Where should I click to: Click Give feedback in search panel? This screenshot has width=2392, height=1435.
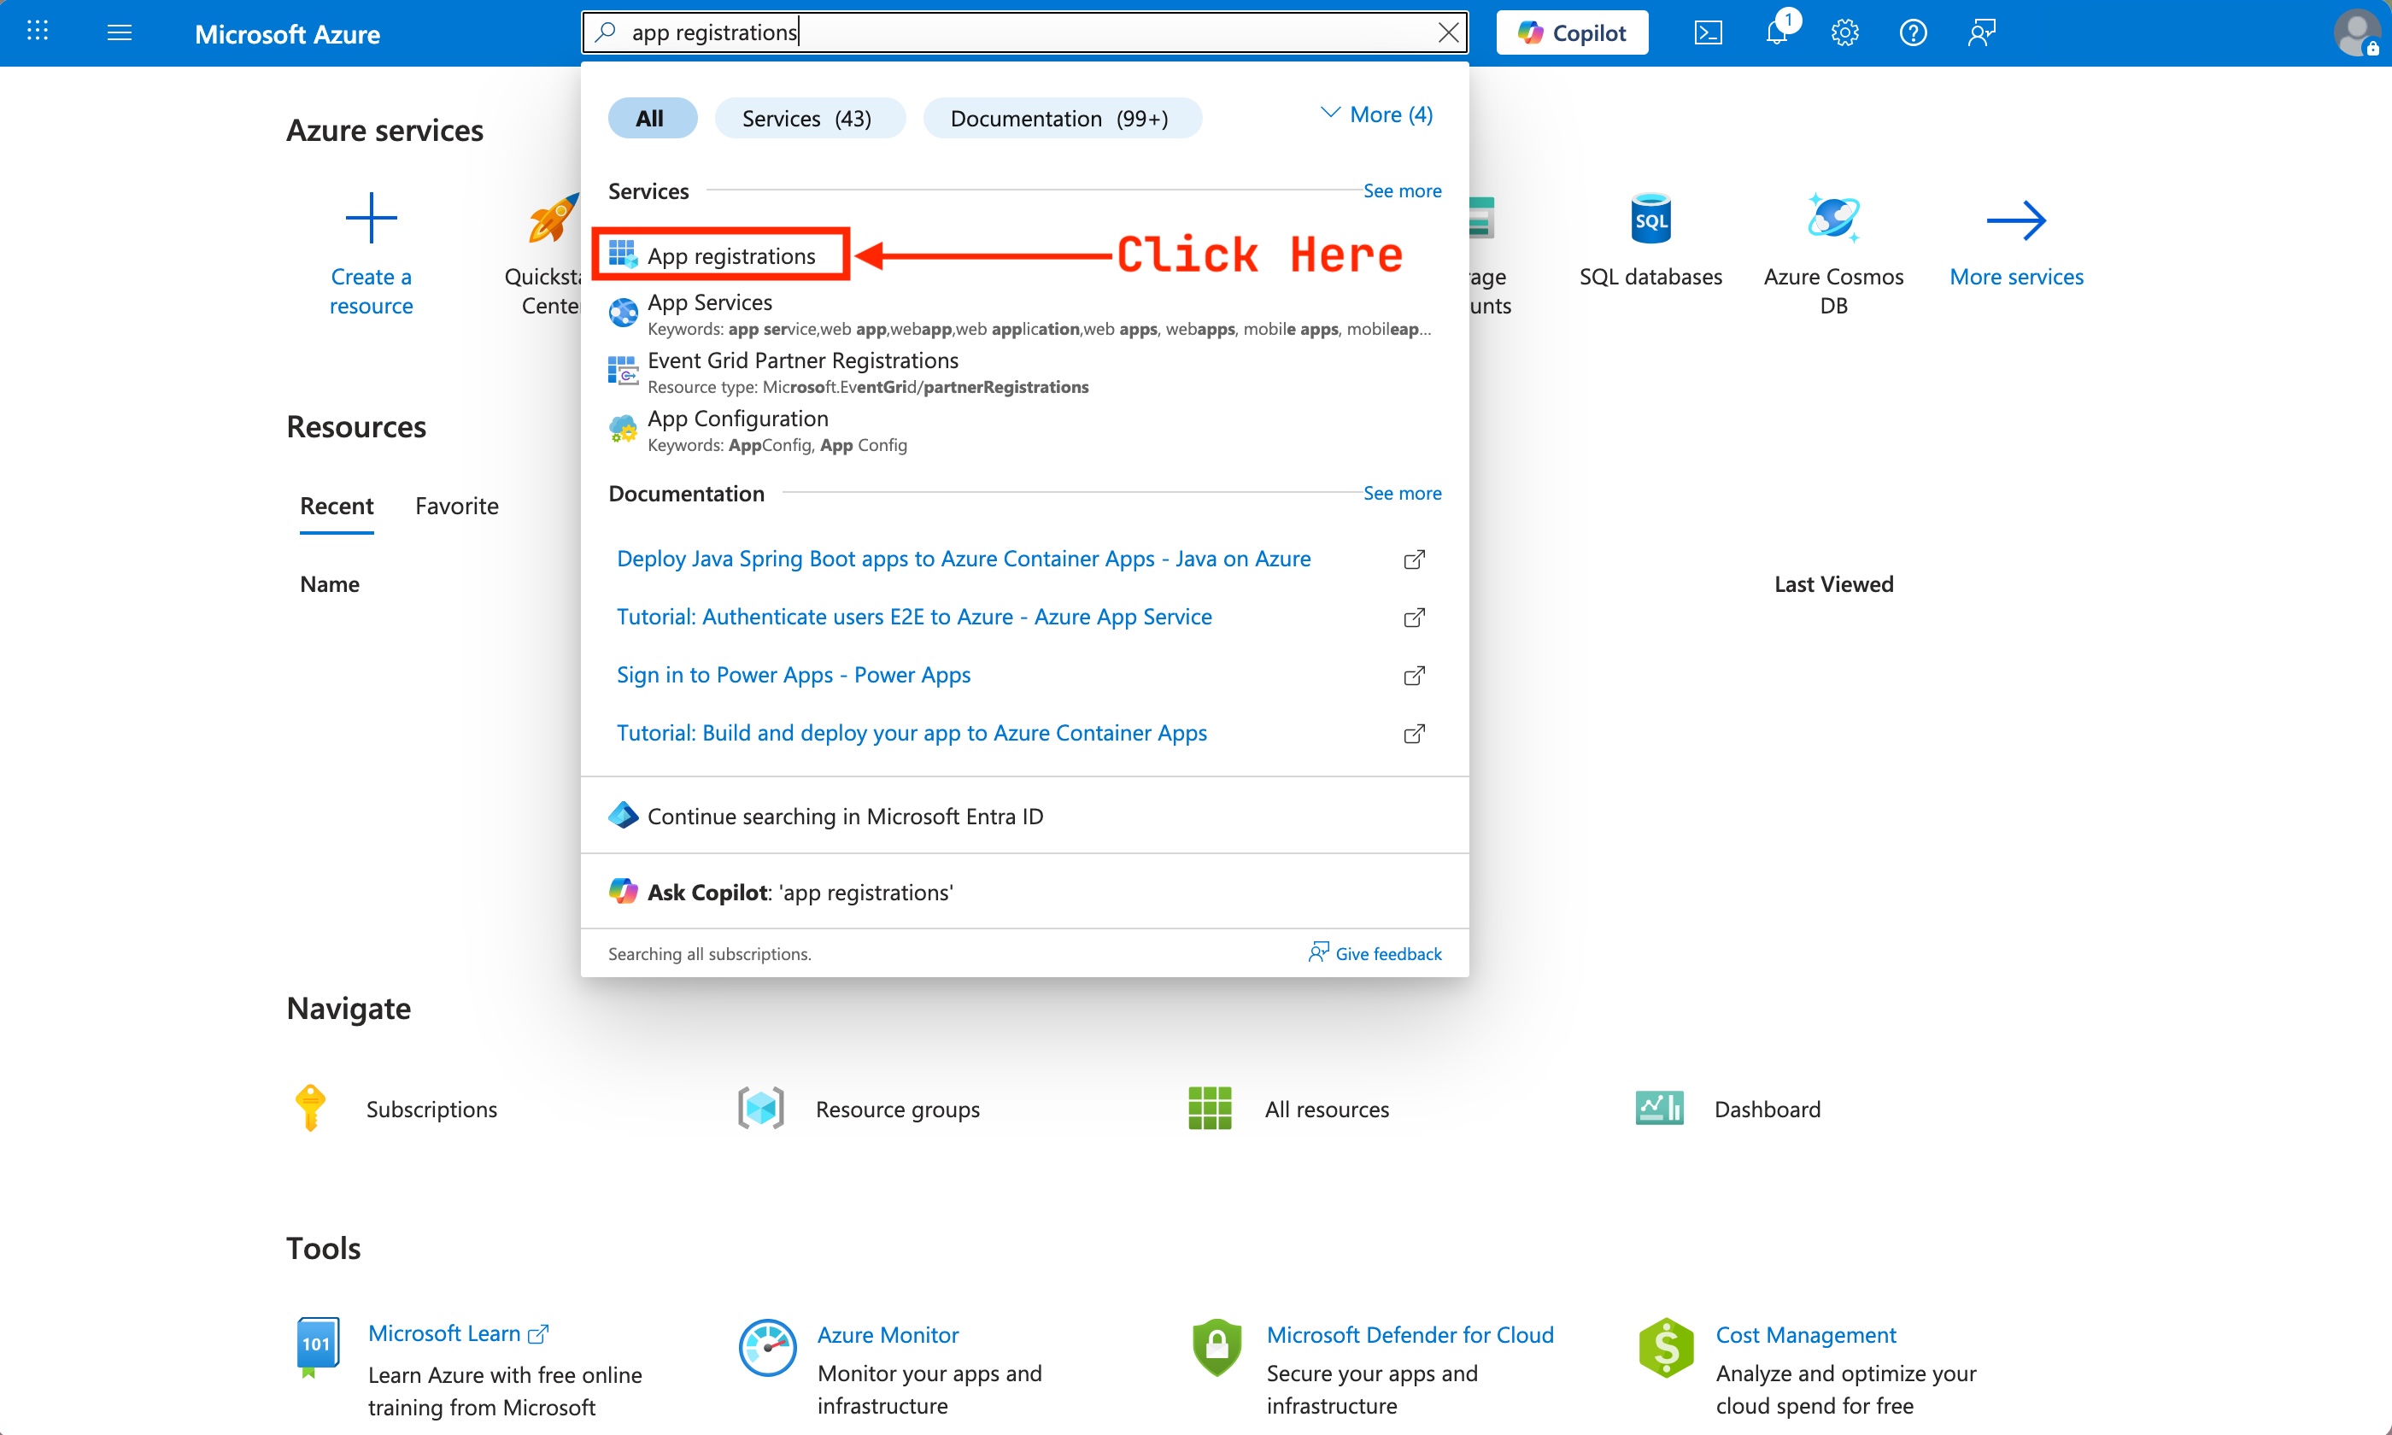tap(1374, 953)
